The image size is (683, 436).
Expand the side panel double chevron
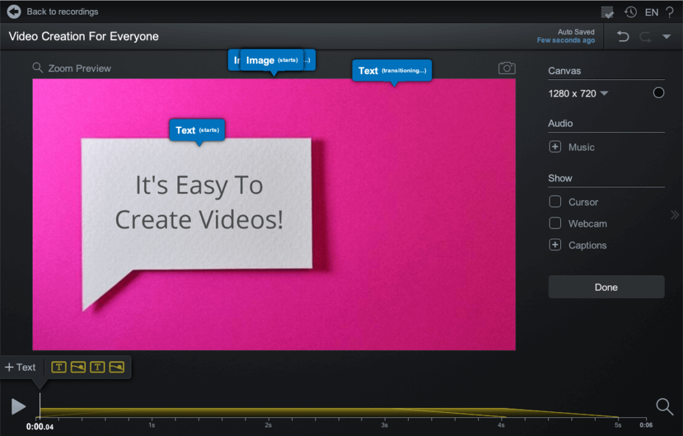click(x=674, y=215)
